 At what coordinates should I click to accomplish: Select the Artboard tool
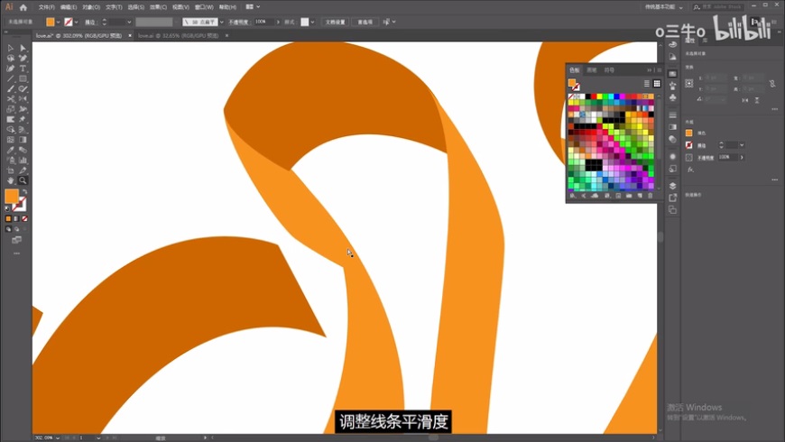(11, 170)
